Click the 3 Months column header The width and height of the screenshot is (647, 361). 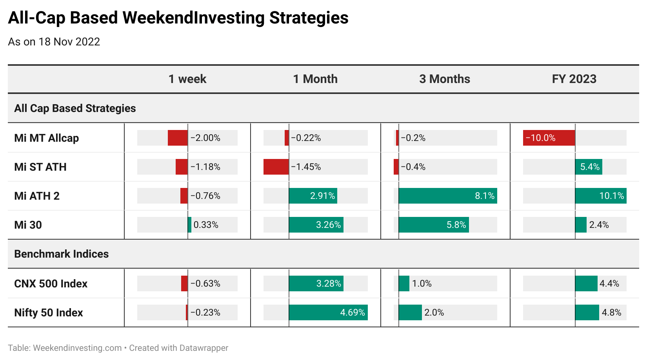tap(445, 79)
